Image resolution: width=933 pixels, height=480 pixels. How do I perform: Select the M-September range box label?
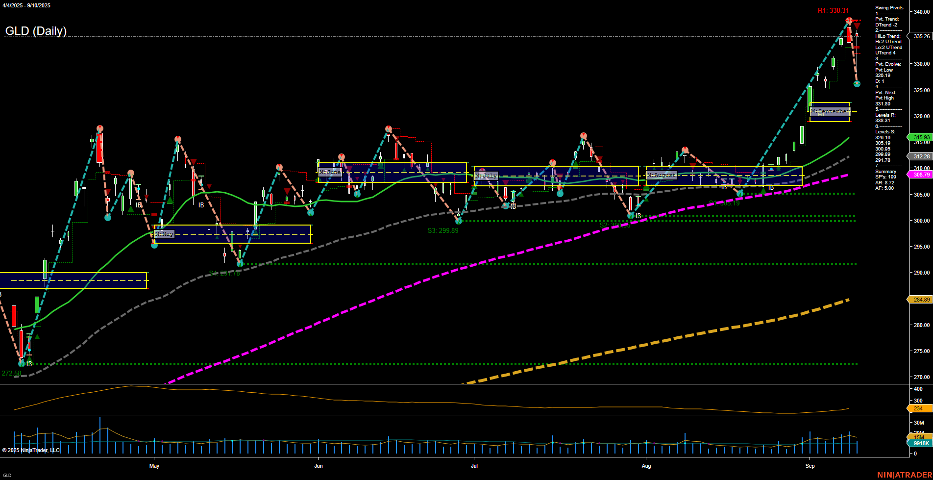click(x=830, y=111)
